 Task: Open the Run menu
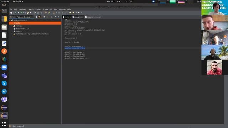point(56,9)
